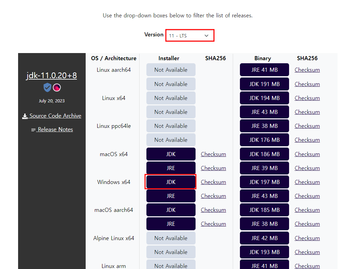Click the pink circular badge icon
358x269 pixels.
coord(57,88)
